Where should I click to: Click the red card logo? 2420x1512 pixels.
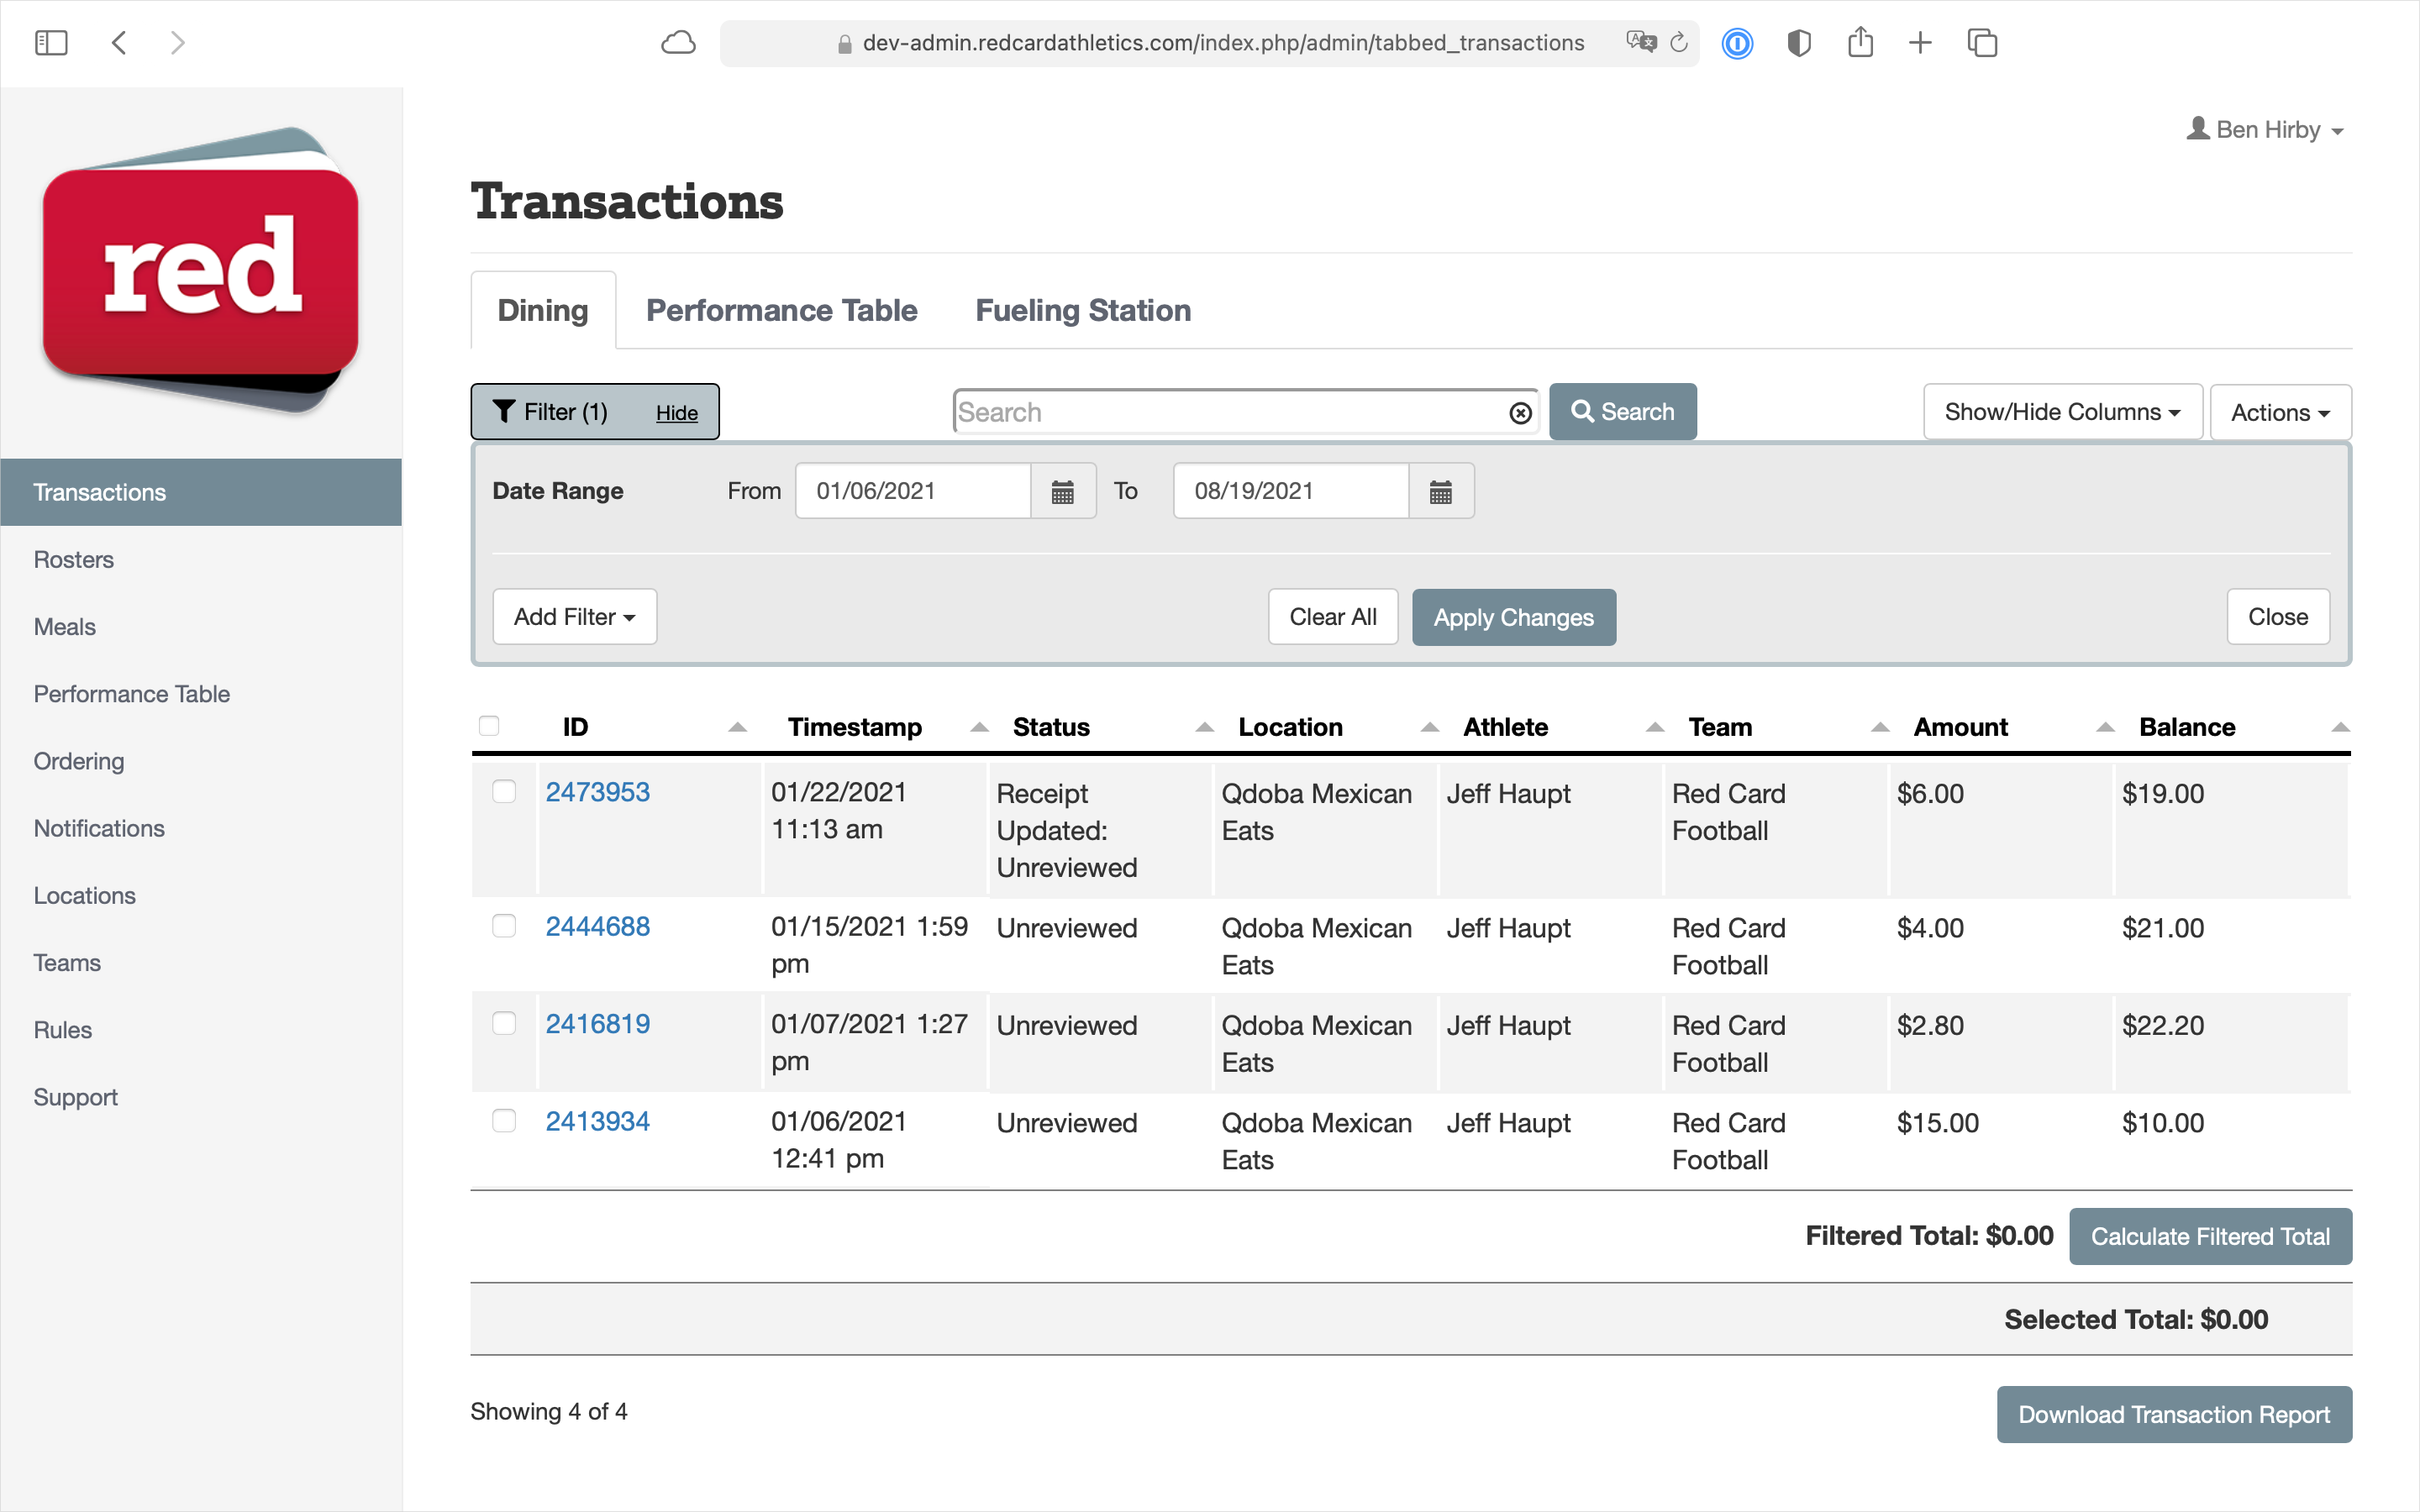click(x=201, y=270)
